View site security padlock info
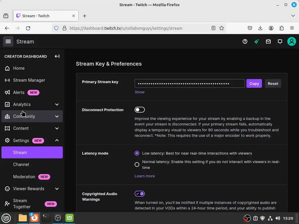 [65, 28]
